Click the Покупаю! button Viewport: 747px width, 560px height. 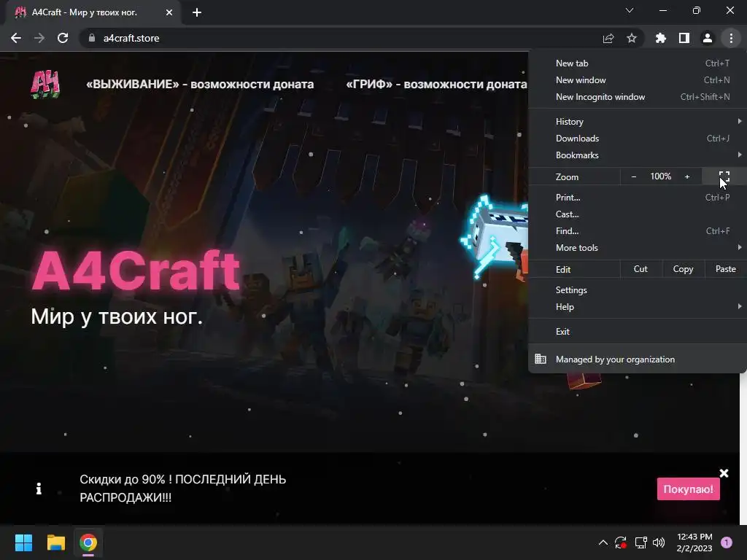click(x=689, y=489)
